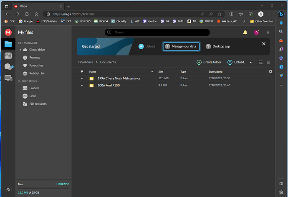The image size is (288, 197).
Task: Open the Photos section icon
Action: (x=8, y=56)
